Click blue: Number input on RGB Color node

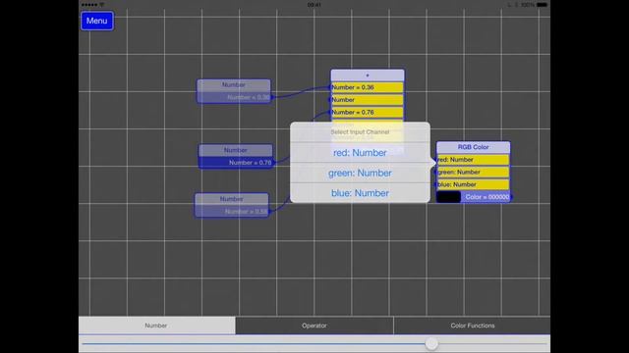474,184
